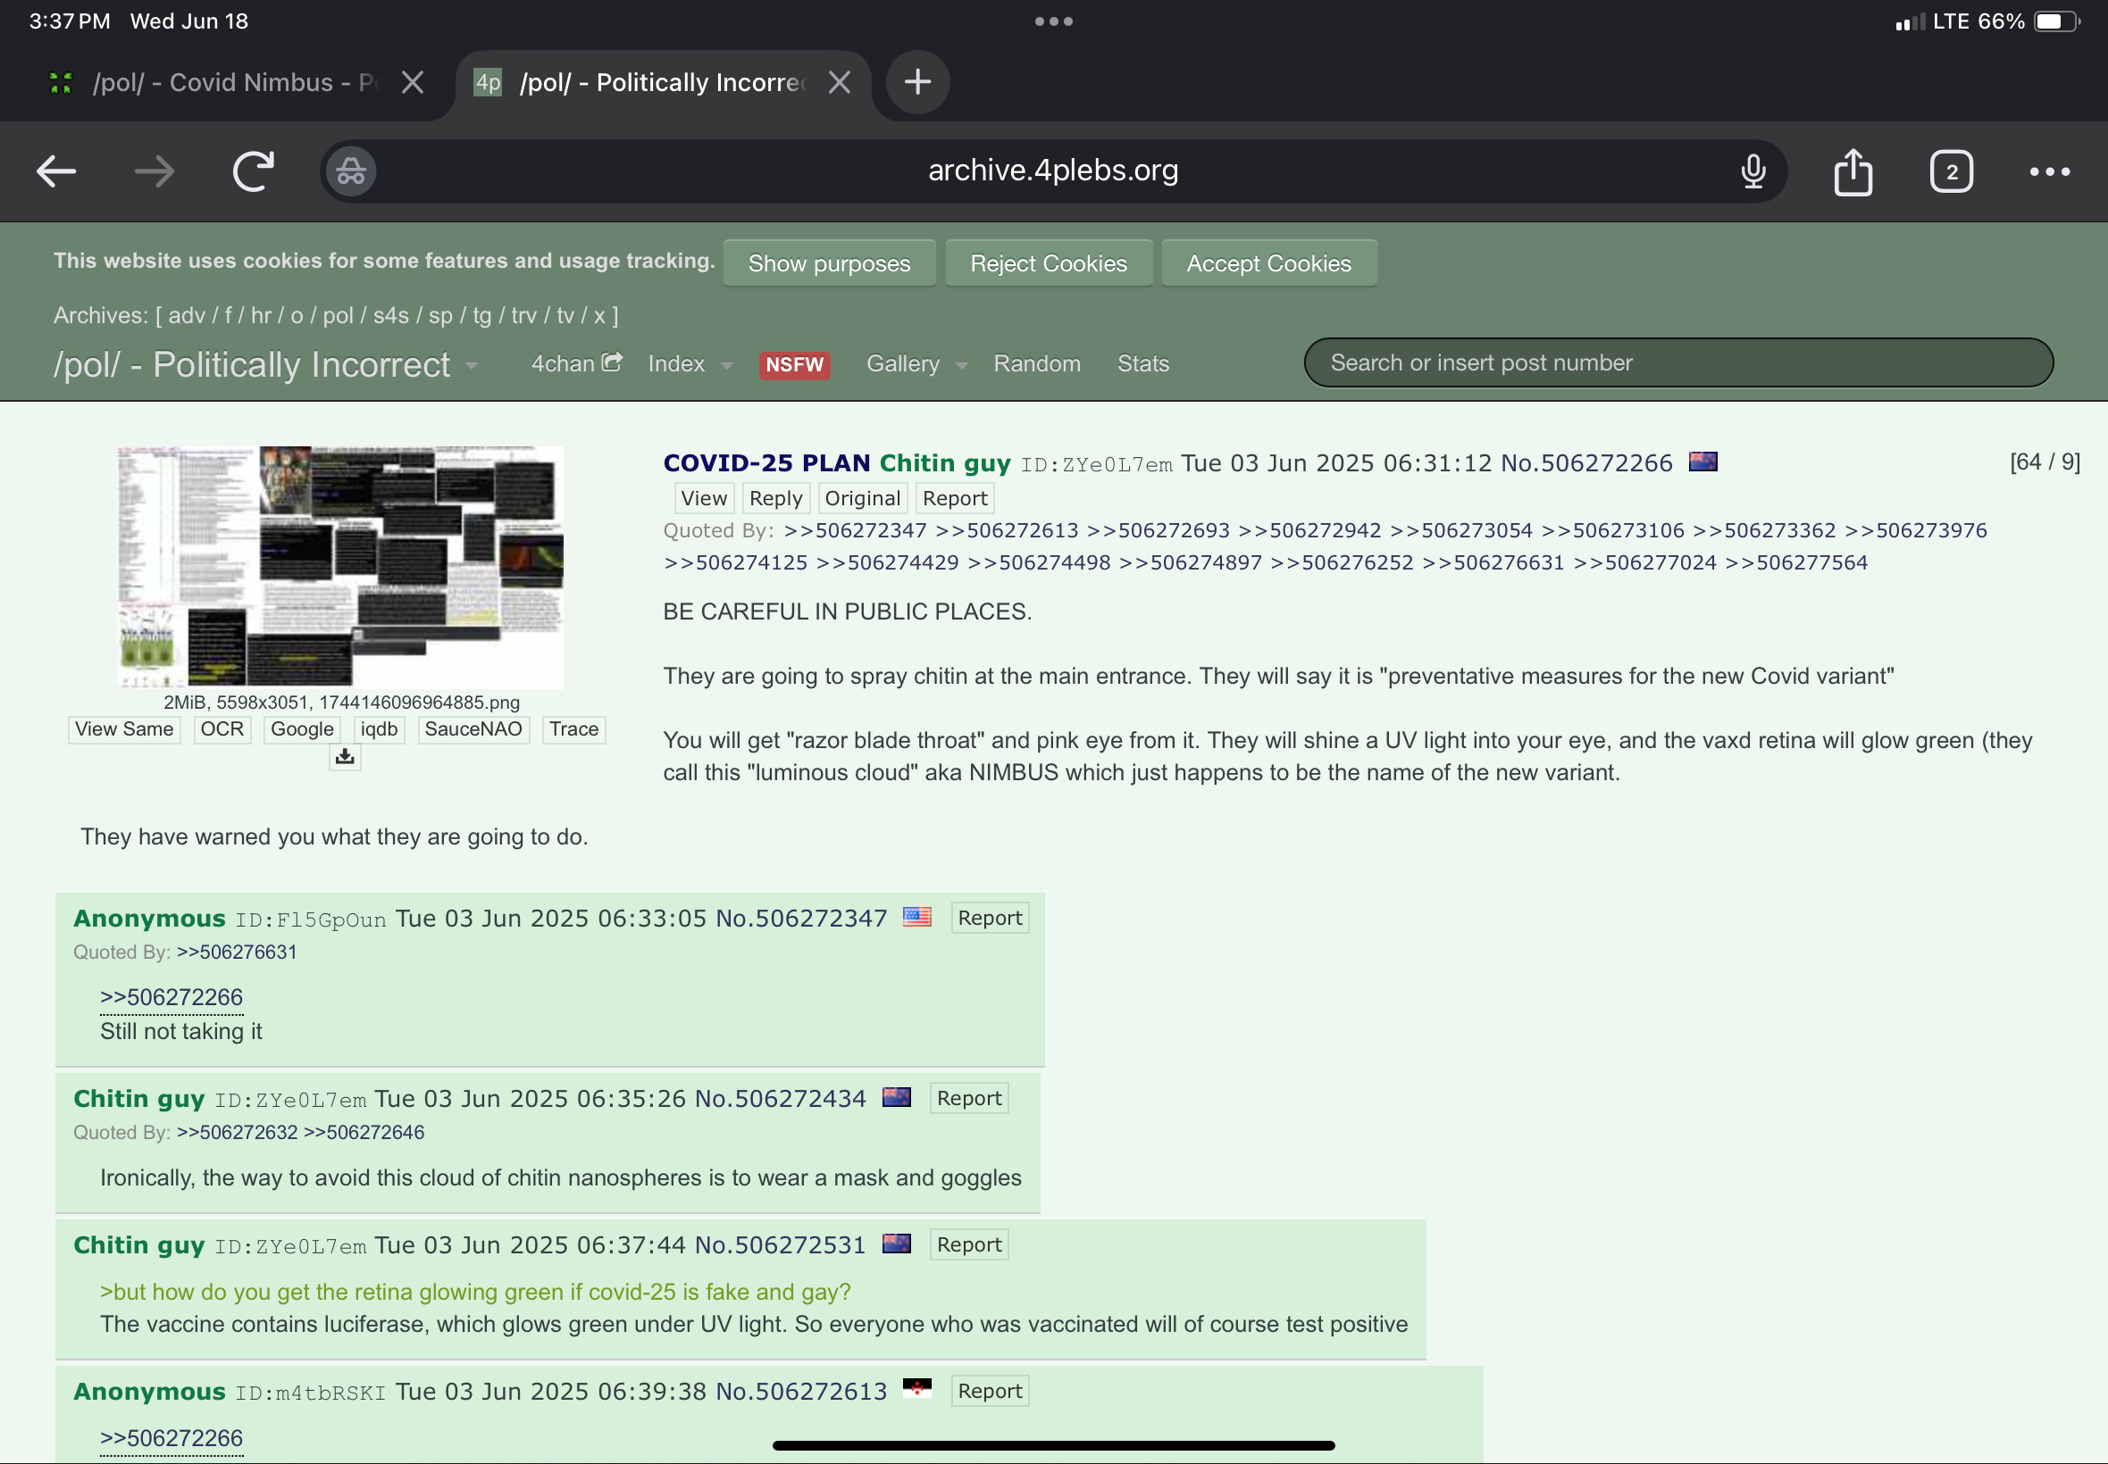
Task: Click the archive.4plebs.org address bar
Action: [x=1052, y=171]
